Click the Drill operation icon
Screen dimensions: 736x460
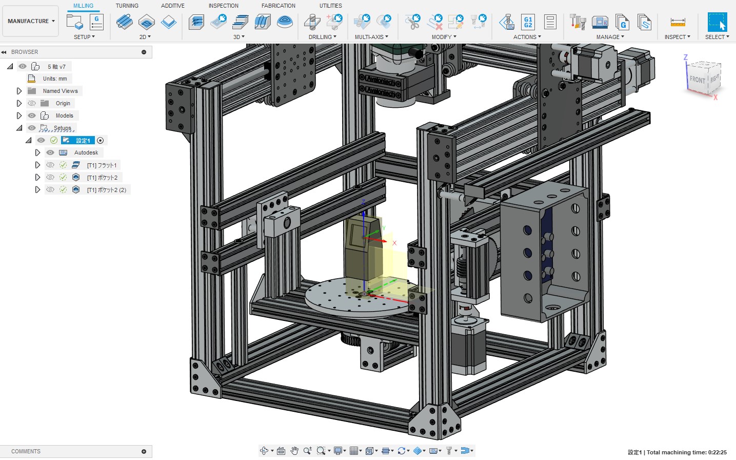point(312,22)
